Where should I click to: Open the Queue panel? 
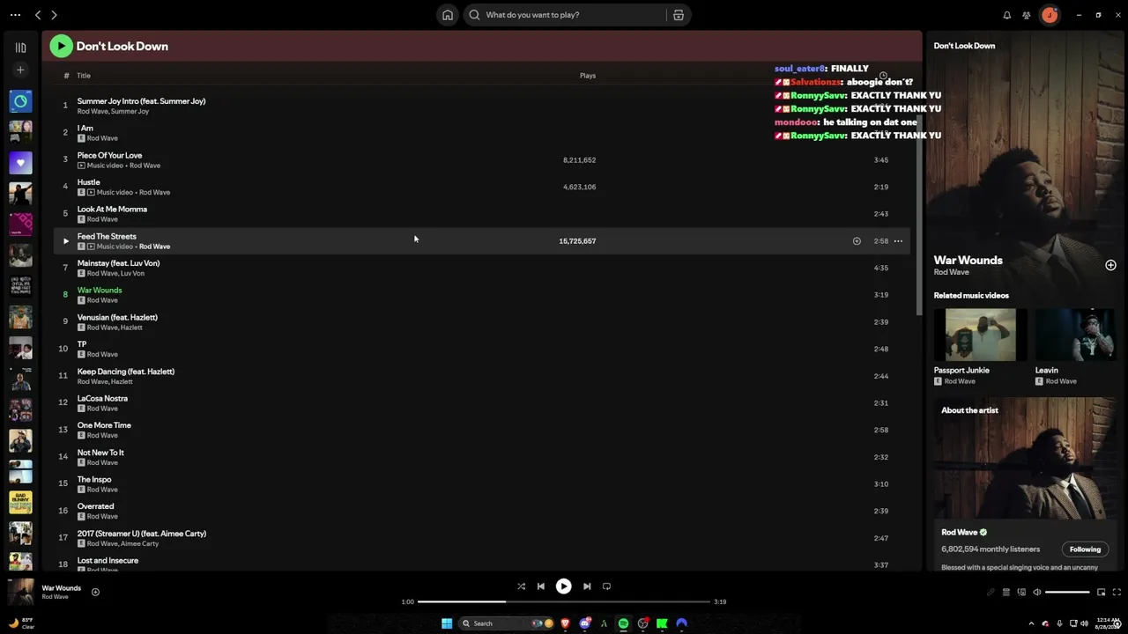(x=1006, y=593)
